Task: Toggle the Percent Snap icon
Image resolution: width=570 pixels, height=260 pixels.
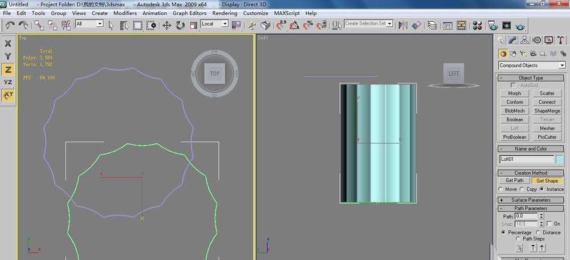Action: tap(308, 25)
